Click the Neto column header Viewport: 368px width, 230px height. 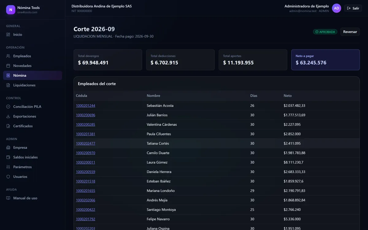[288, 96]
